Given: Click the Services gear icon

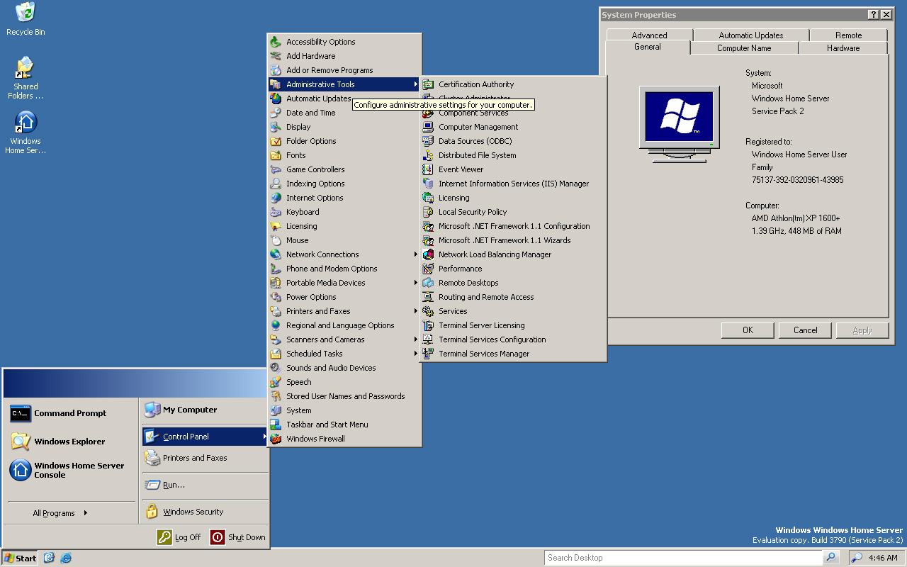Looking at the screenshot, I should coord(428,311).
